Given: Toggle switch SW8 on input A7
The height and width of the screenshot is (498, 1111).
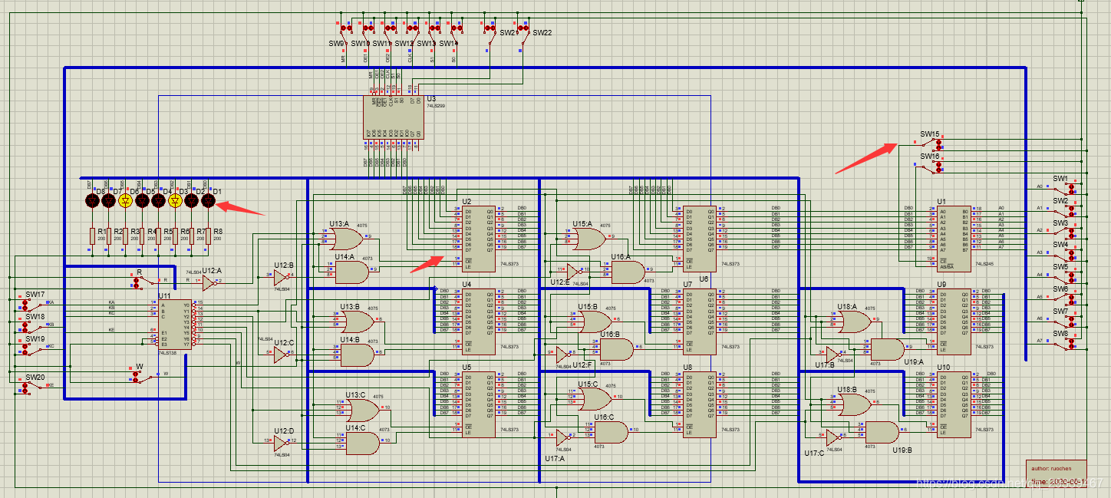Looking at the screenshot, I should point(1063,344).
